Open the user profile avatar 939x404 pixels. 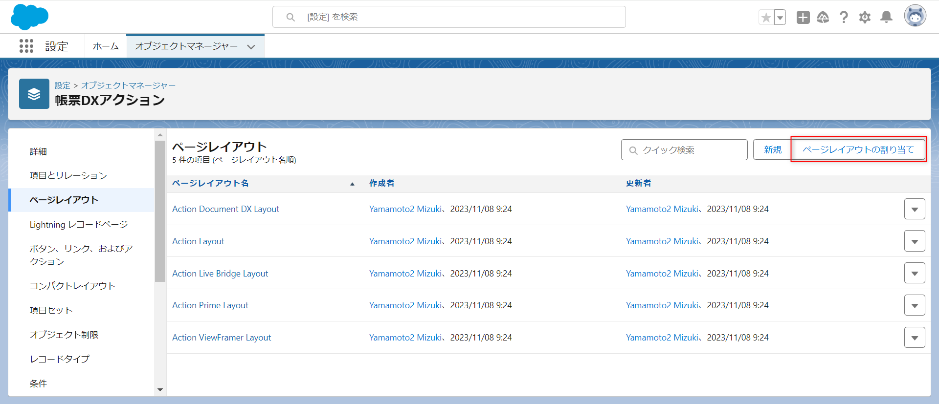tap(915, 17)
